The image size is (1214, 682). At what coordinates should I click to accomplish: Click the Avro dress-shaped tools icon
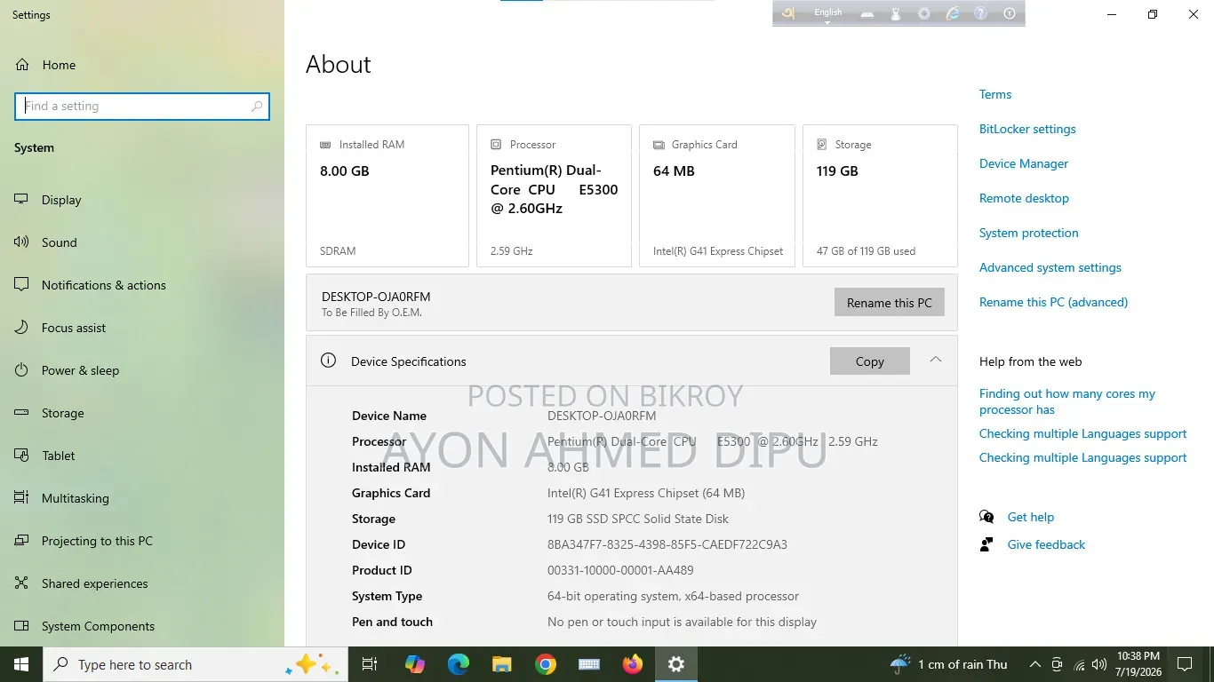(x=896, y=14)
